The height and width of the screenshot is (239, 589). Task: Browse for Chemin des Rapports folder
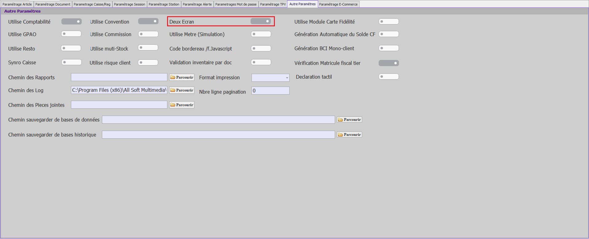coord(182,77)
